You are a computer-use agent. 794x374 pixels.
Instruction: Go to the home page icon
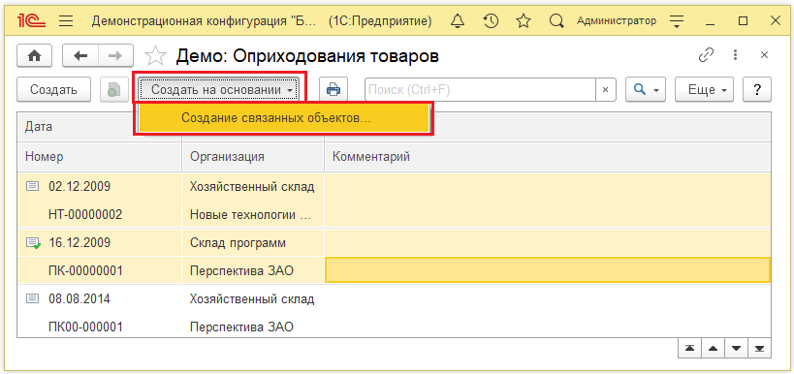point(35,55)
